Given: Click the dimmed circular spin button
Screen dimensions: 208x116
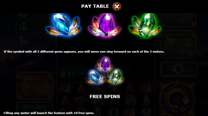Looking at the screenshot, I should click(177, 99).
